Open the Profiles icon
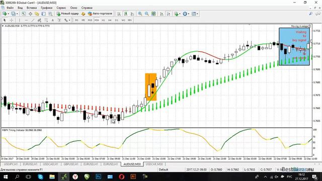Screen dimensions: 322x181 pos(13,14)
